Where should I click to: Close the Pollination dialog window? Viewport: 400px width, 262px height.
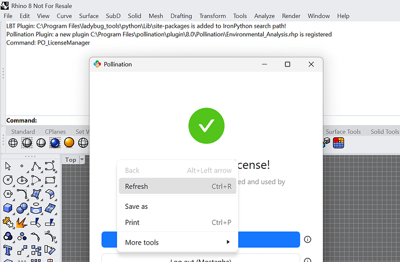click(311, 64)
